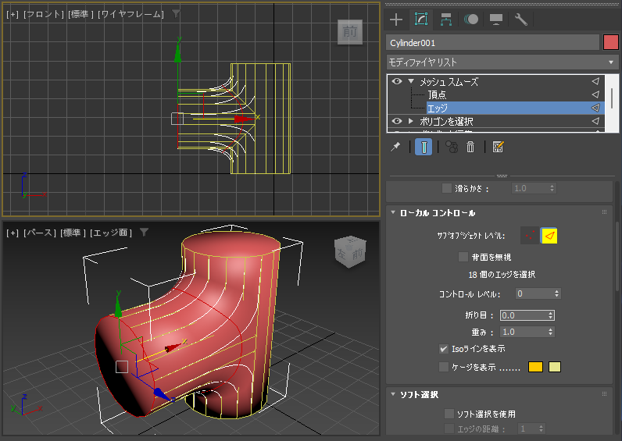The width and height of the screenshot is (622, 441).
Task: Click the Remove Modifier trash icon
Action: point(470,147)
